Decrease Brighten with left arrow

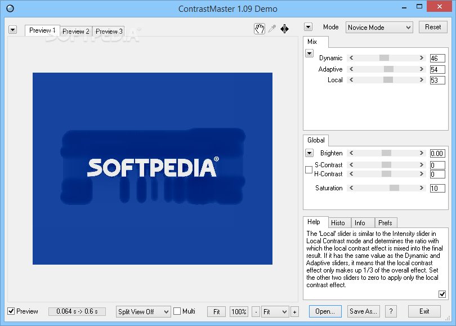pyautogui.click(x=351, y=153)
